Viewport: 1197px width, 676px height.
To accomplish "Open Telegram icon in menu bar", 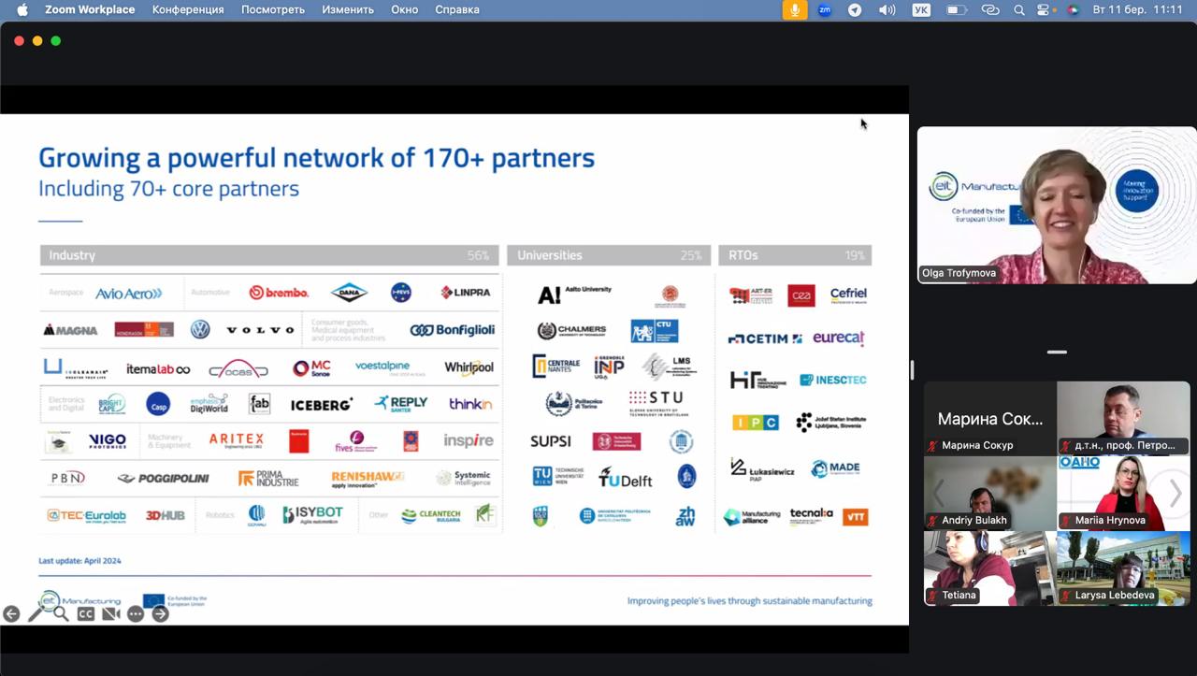I will (855, 9).
